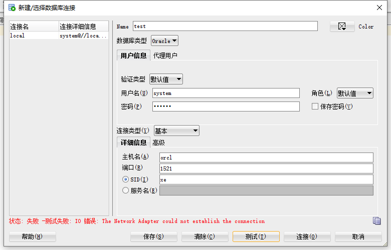This screenshot has height=250, width=391.
Task: Click the SID field containing xe
Action: pos(266,179)
